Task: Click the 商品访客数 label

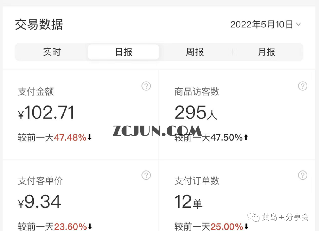Action: coord(197,92)
